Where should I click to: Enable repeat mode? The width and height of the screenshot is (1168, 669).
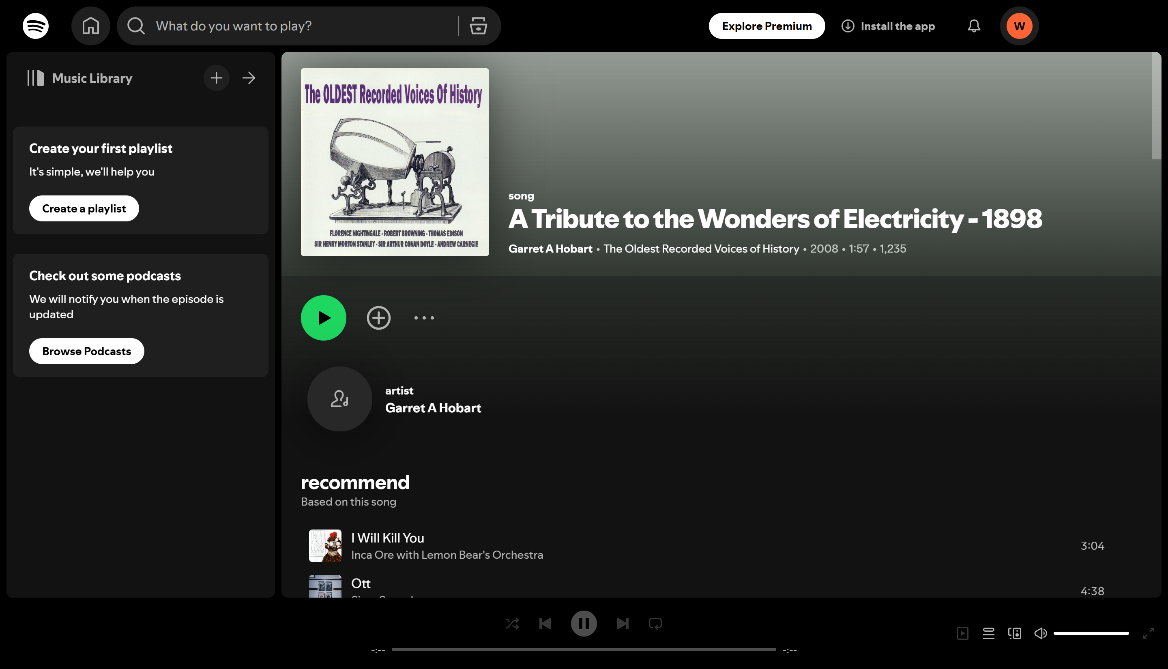pyautogui.click(x=655, y=624)
